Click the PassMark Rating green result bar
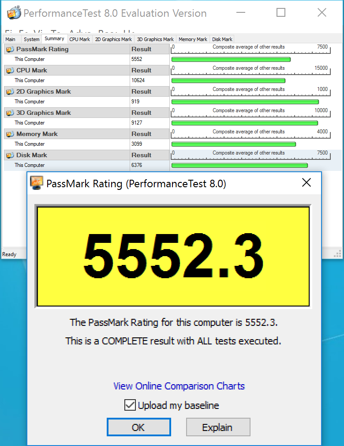The height and width of the screenshot is (446, 344). tap(231, 60)
